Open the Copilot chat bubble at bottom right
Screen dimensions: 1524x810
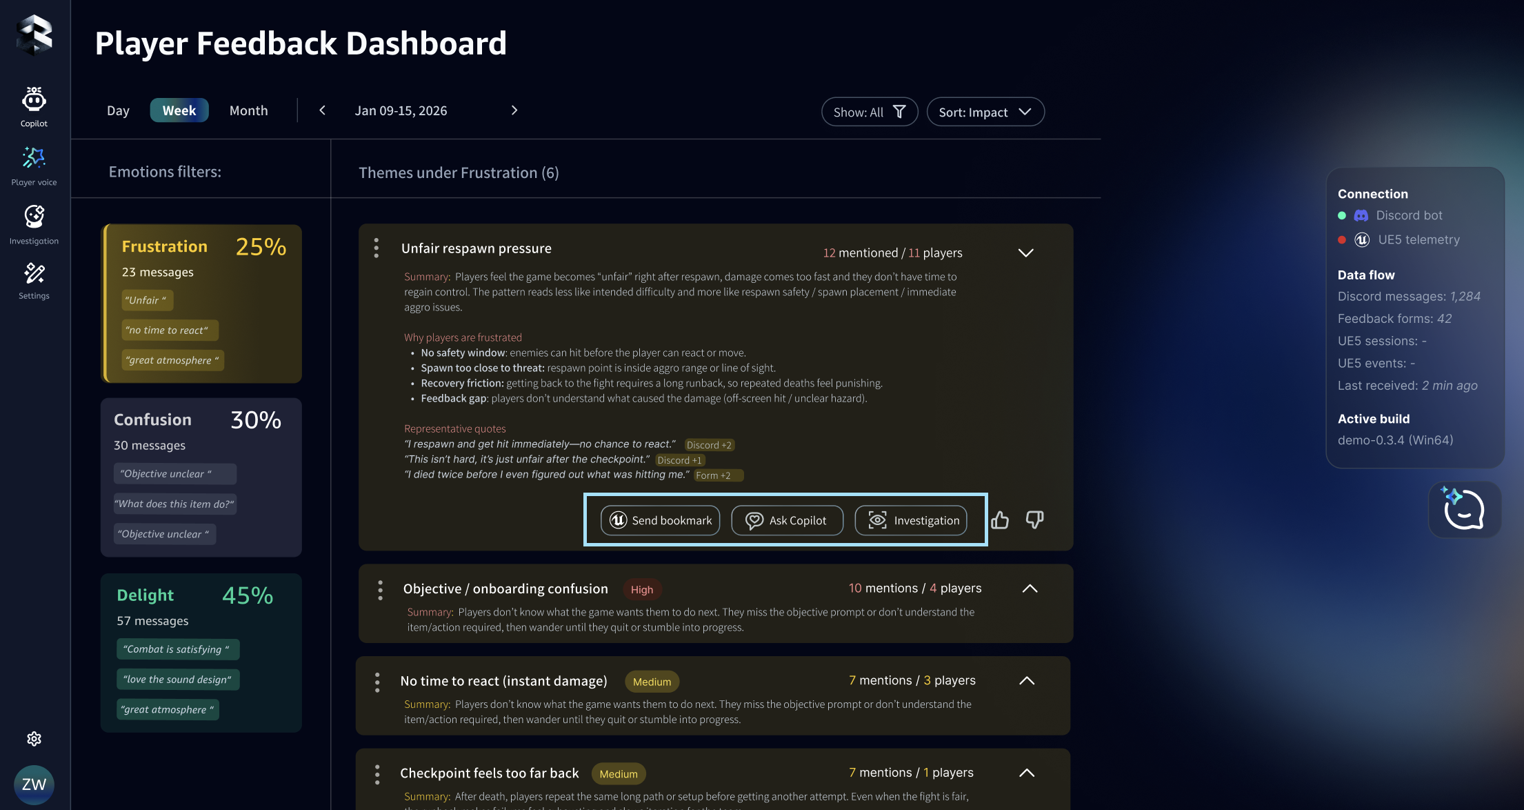click(1464, 510)
